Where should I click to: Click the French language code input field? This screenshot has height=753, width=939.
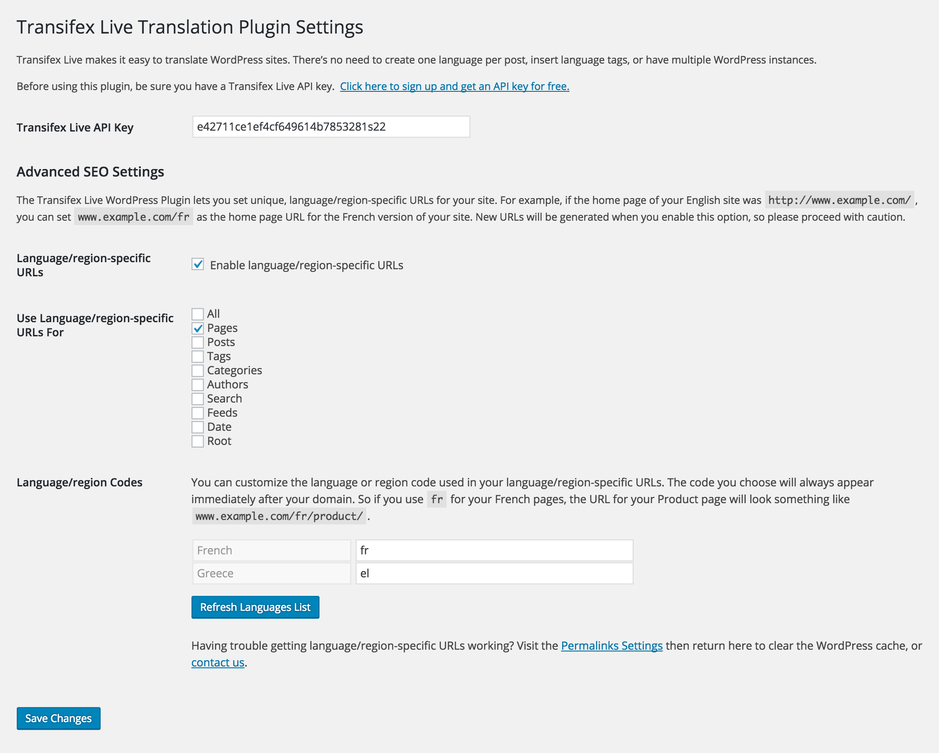click(494, 550)
